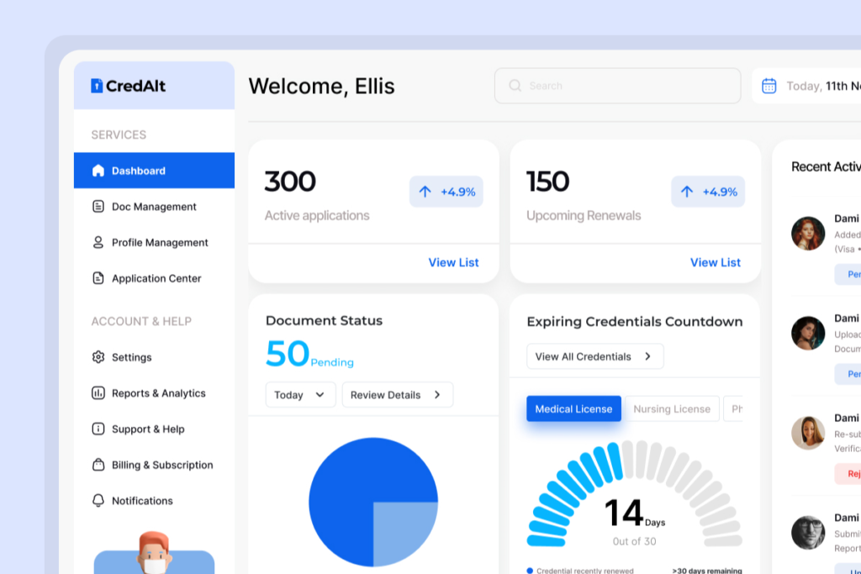Select the Dashboard menu item
The height and width of the screenshot is (574, 861).
[154, 171]
